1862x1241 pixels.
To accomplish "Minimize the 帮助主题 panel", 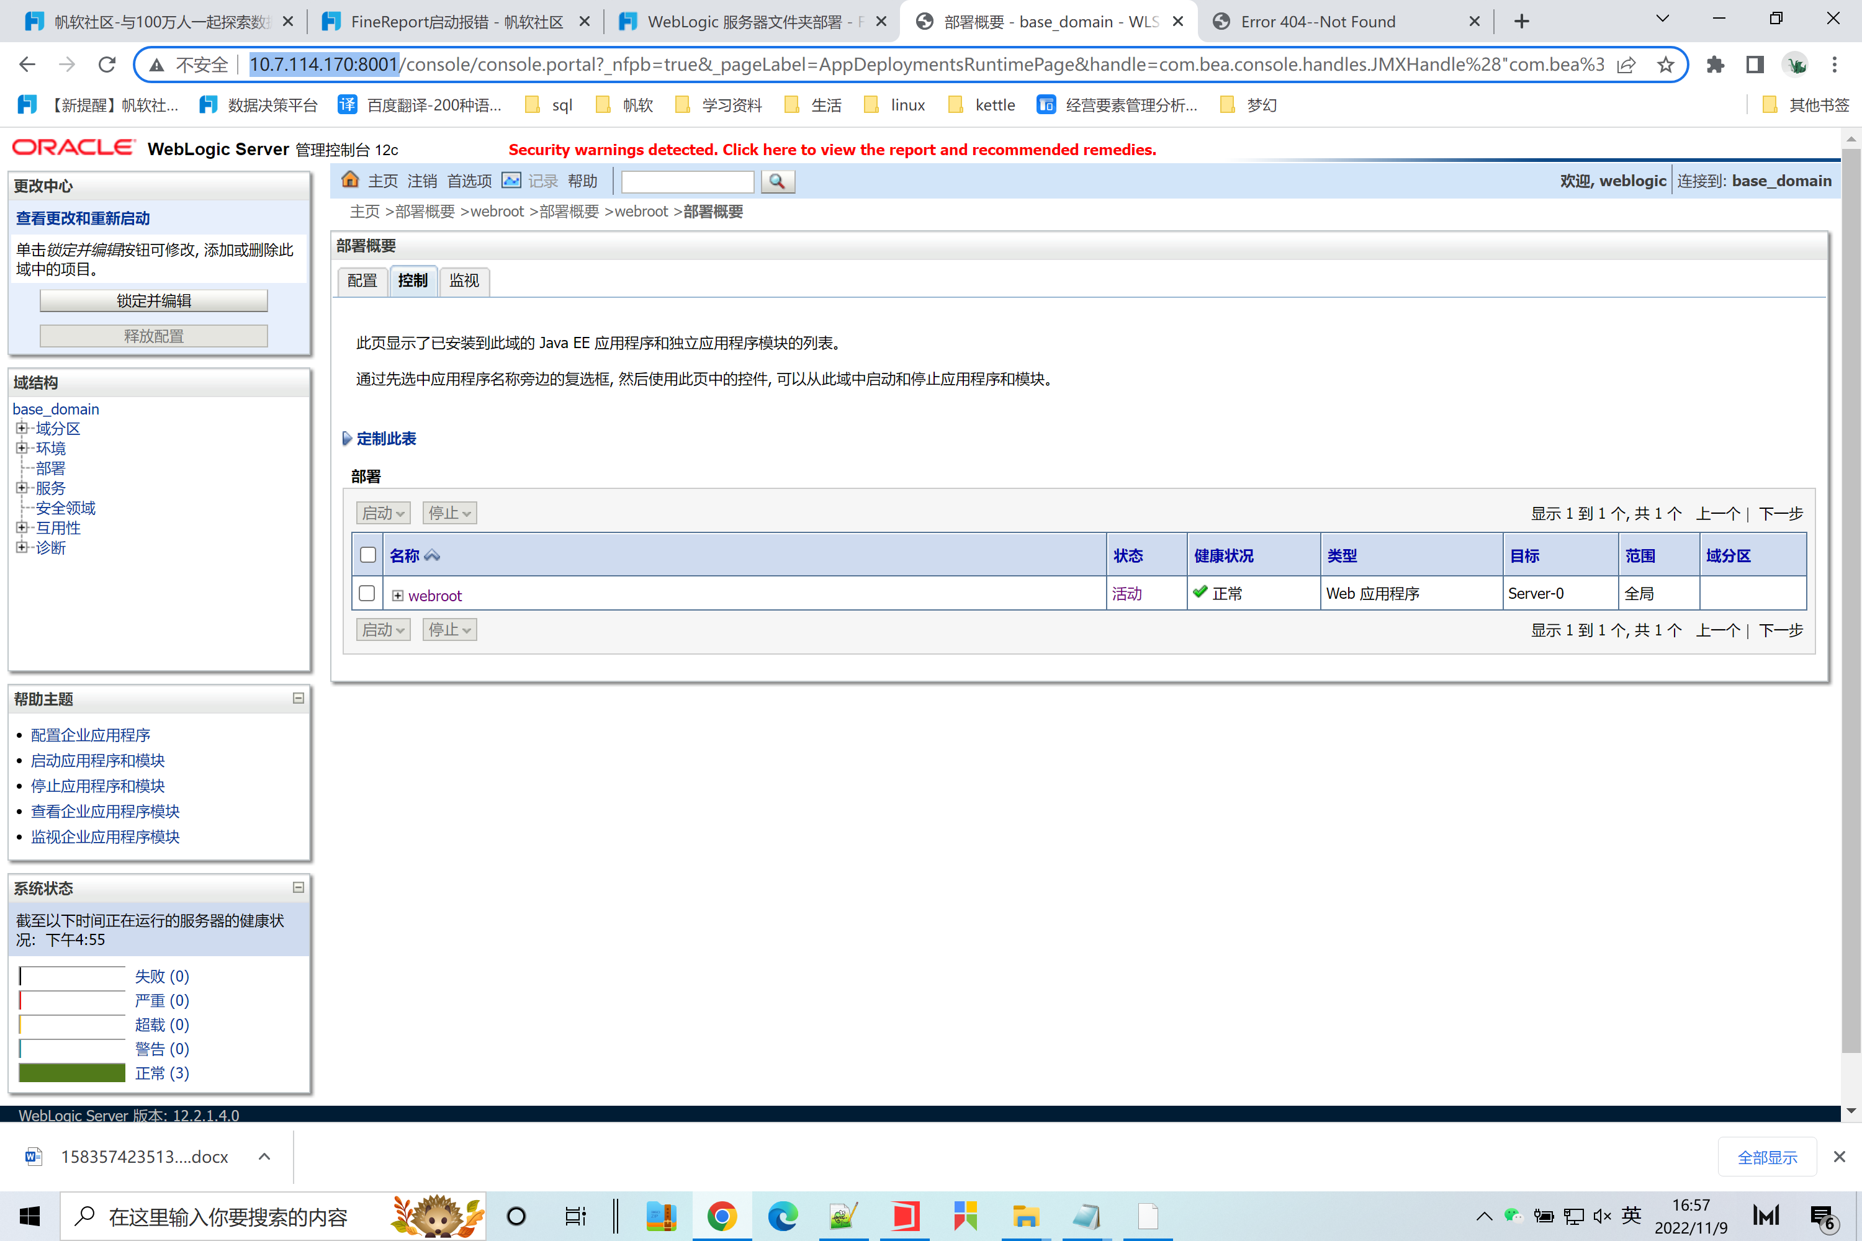I will coord(299,698).
